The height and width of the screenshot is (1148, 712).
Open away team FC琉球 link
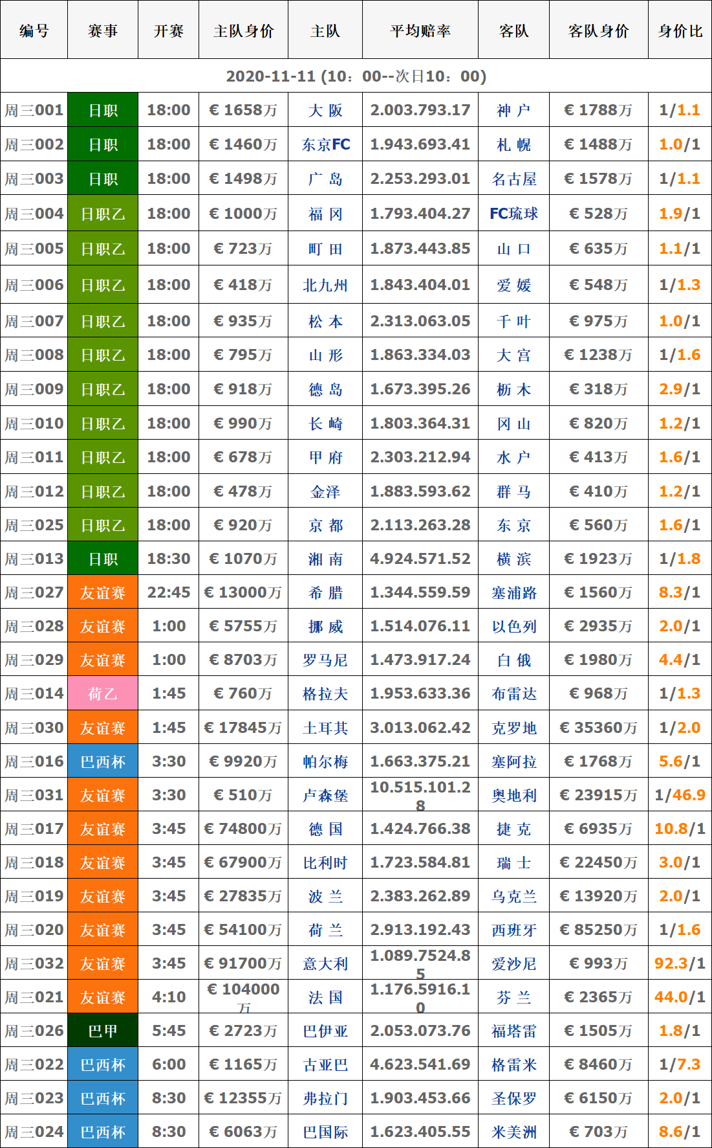[513, 214]
